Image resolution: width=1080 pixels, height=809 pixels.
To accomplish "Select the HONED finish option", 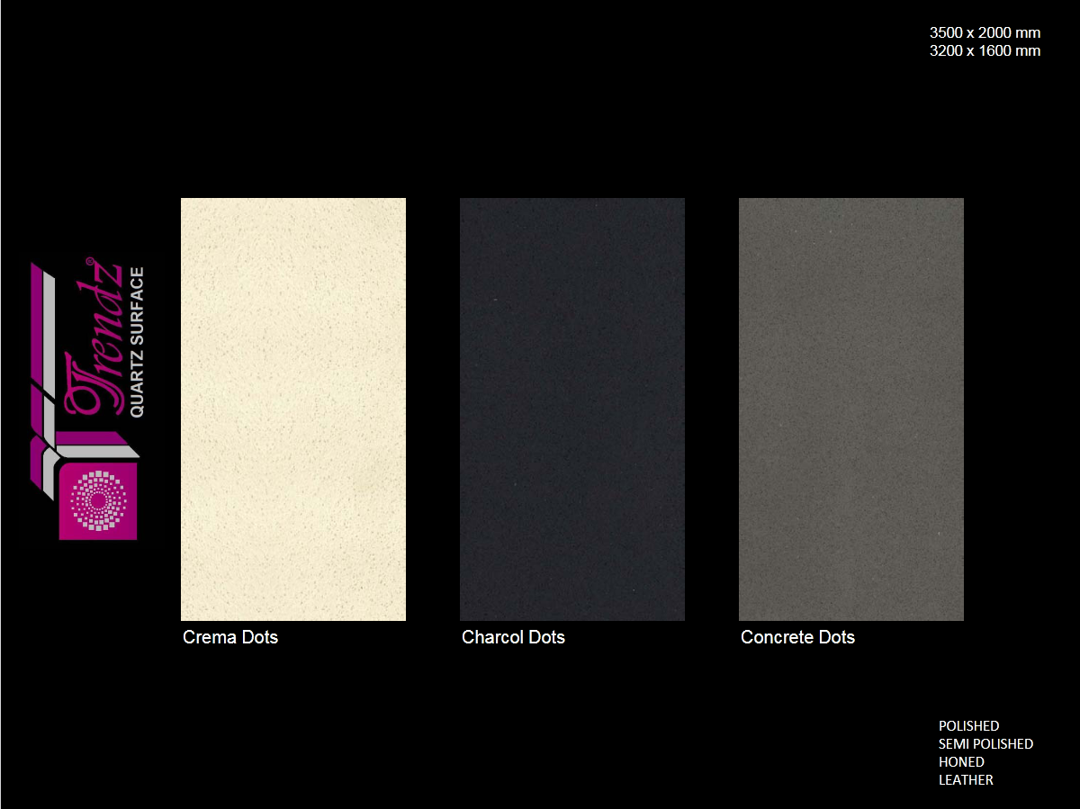I will (961, 762).
